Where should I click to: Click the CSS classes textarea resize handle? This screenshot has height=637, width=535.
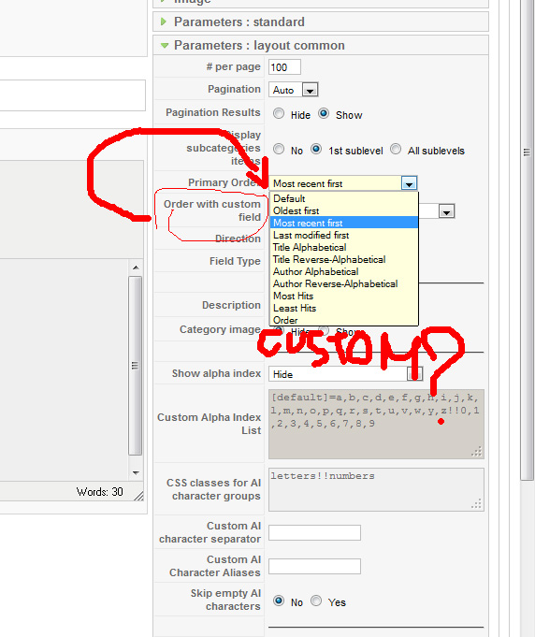tap(477, 504)
